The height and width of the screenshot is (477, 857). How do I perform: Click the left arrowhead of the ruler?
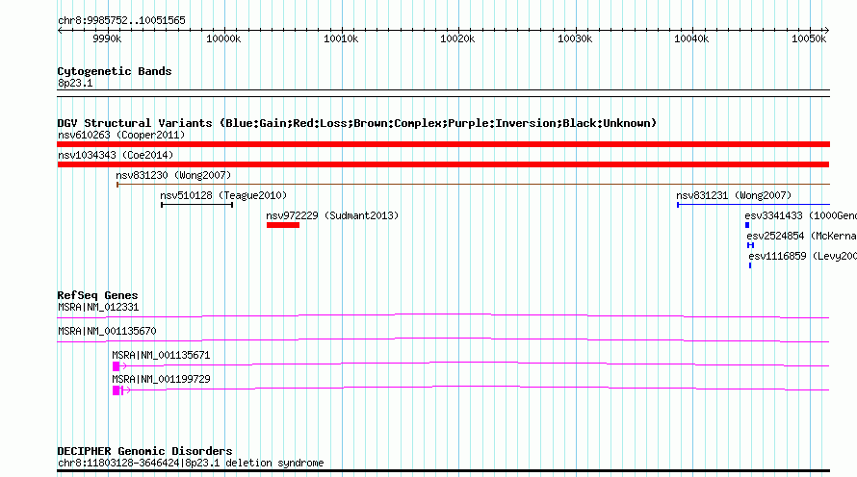[x=60, y=31]
